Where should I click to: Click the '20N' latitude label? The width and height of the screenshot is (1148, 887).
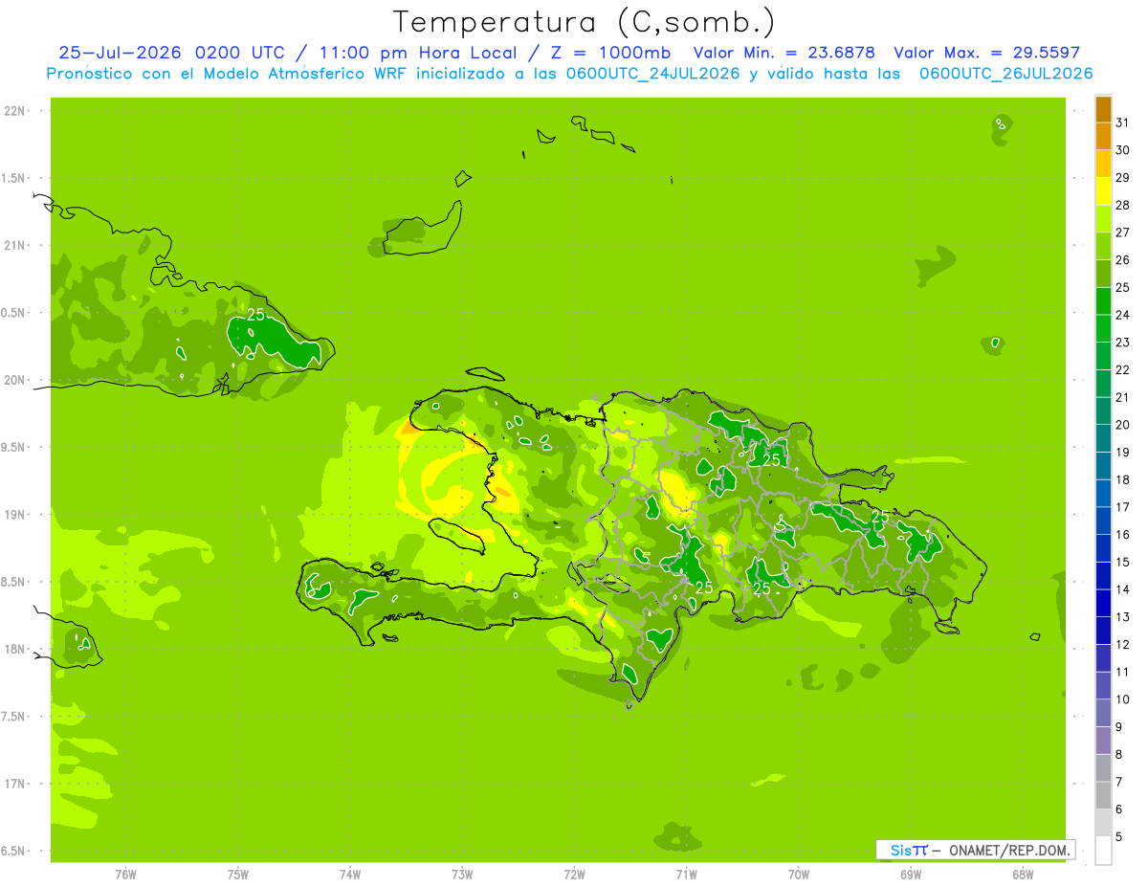[13, 380]
